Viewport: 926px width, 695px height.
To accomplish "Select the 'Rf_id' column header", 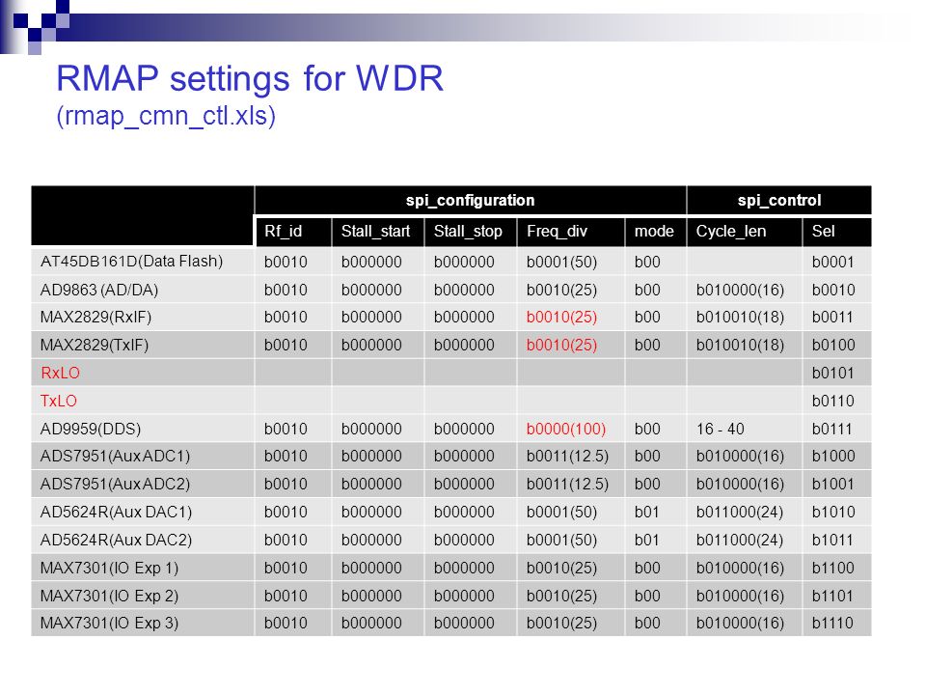I will click(x=283, y=231).
